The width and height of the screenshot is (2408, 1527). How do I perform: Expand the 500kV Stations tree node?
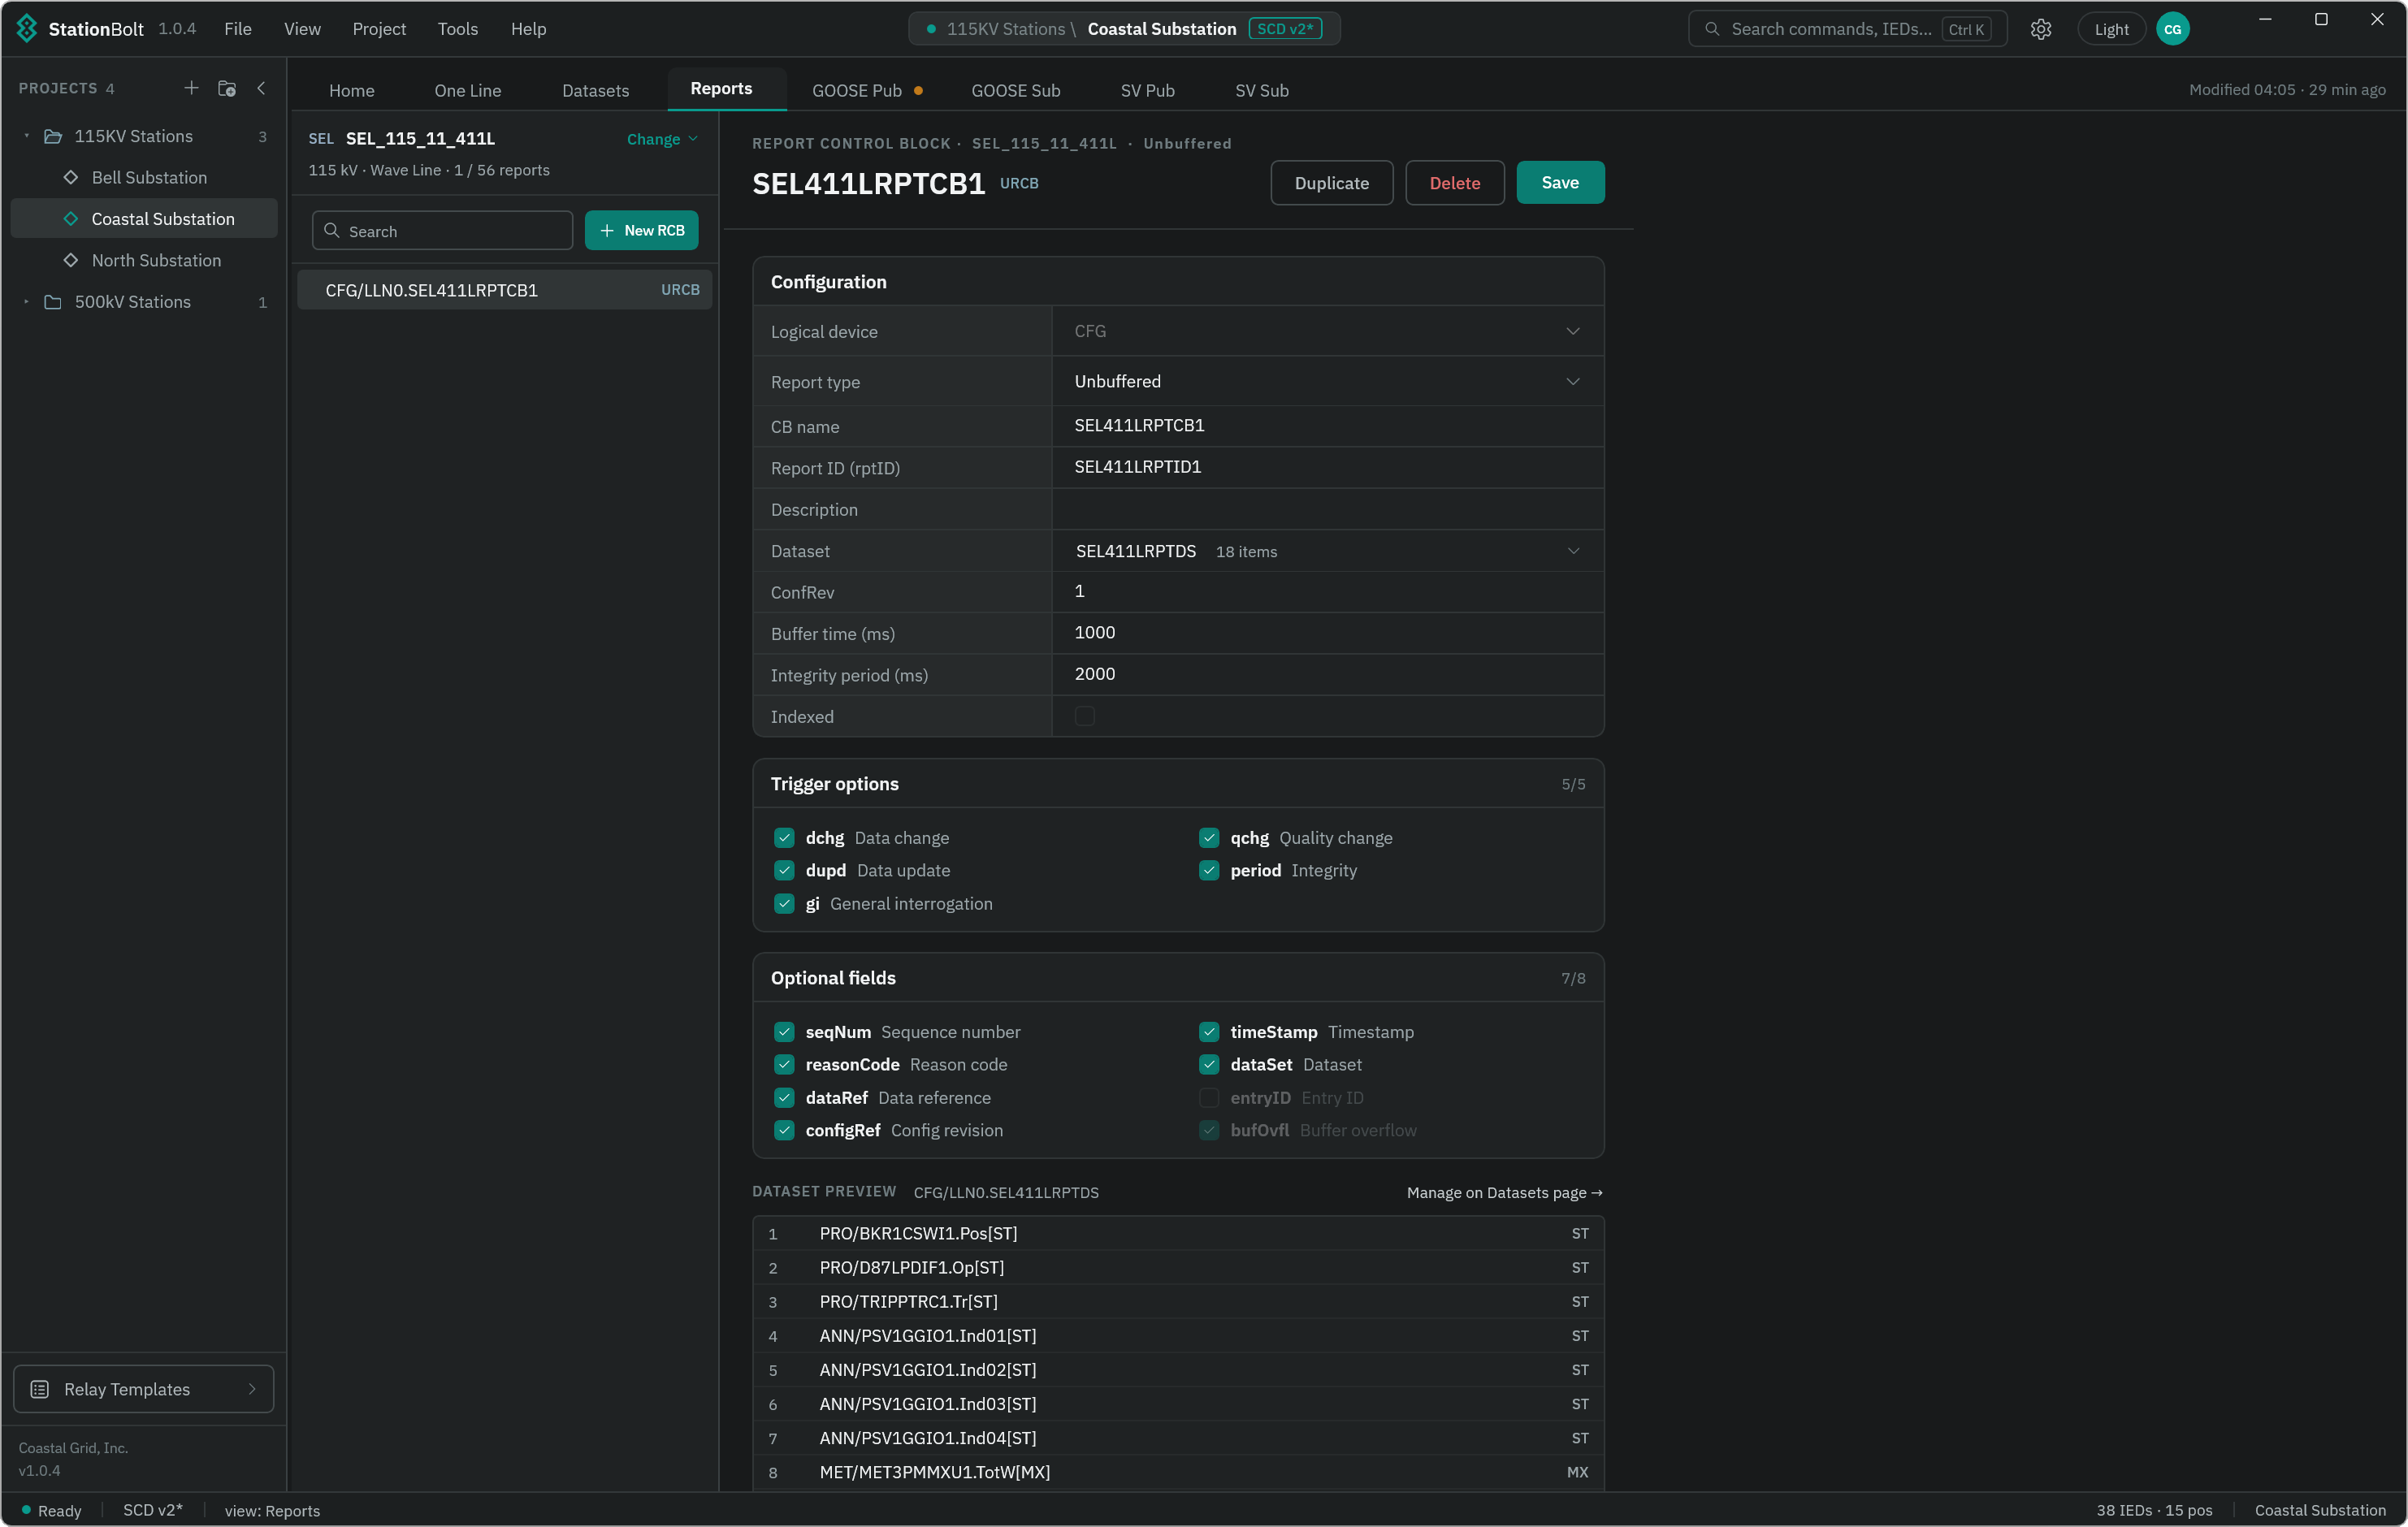coord(27,302)
